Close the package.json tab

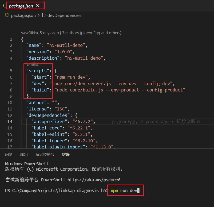(x=38, y=6)
